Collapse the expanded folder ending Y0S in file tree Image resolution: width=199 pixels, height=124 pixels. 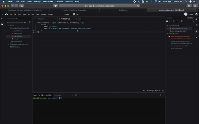pyautogui.click(x=9, y=28)
